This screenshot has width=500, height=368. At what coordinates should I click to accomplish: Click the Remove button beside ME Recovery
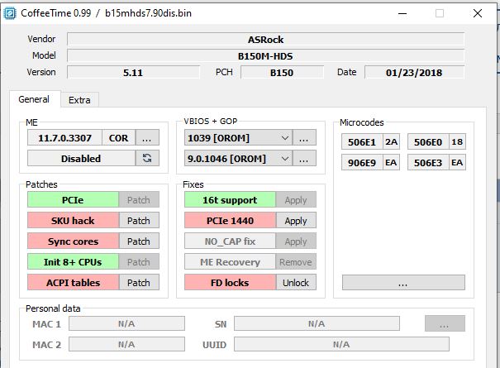point(296,262)
